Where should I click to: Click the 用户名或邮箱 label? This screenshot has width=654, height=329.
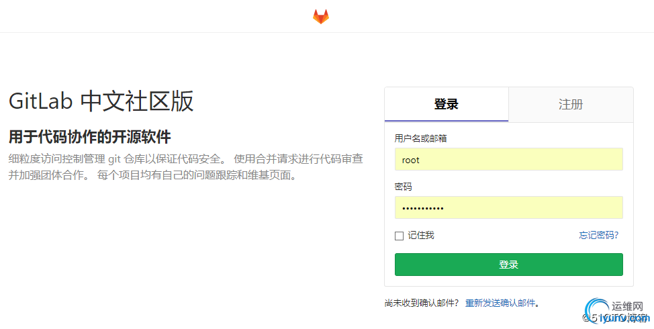(420, 138)
